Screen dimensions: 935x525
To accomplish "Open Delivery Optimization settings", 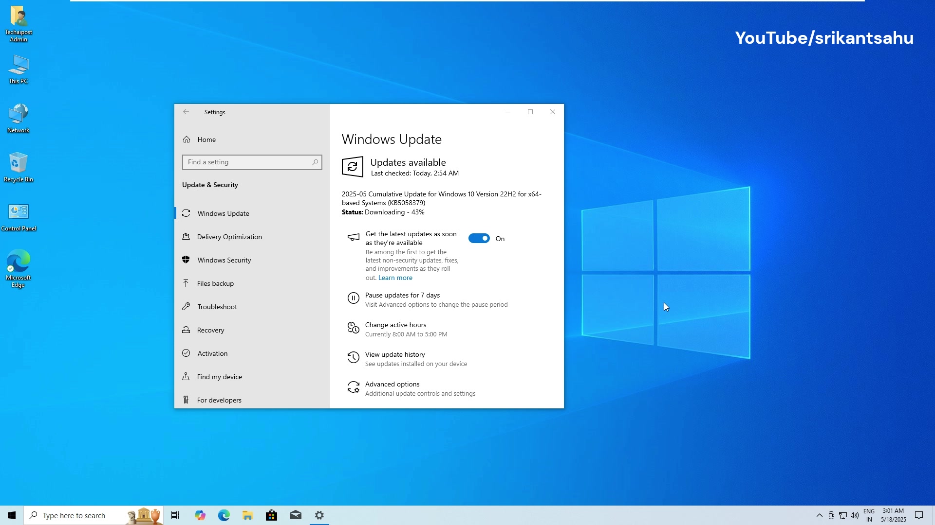I will (x=229, y=237).
